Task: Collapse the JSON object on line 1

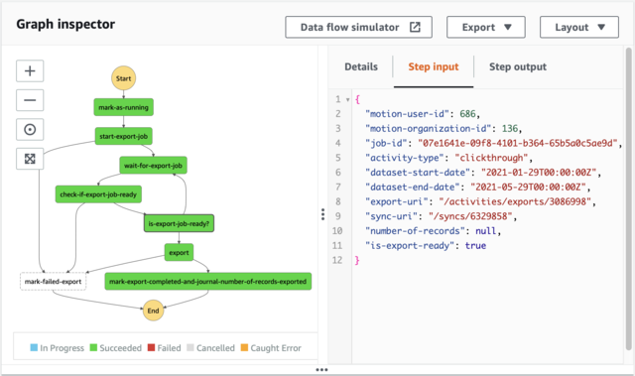Action: 347,99
